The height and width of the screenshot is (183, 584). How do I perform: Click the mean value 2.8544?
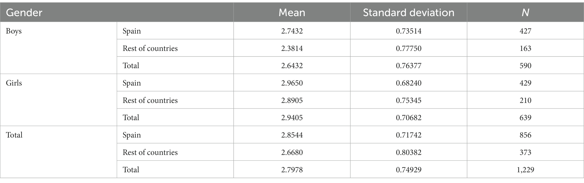click(292, 135)
